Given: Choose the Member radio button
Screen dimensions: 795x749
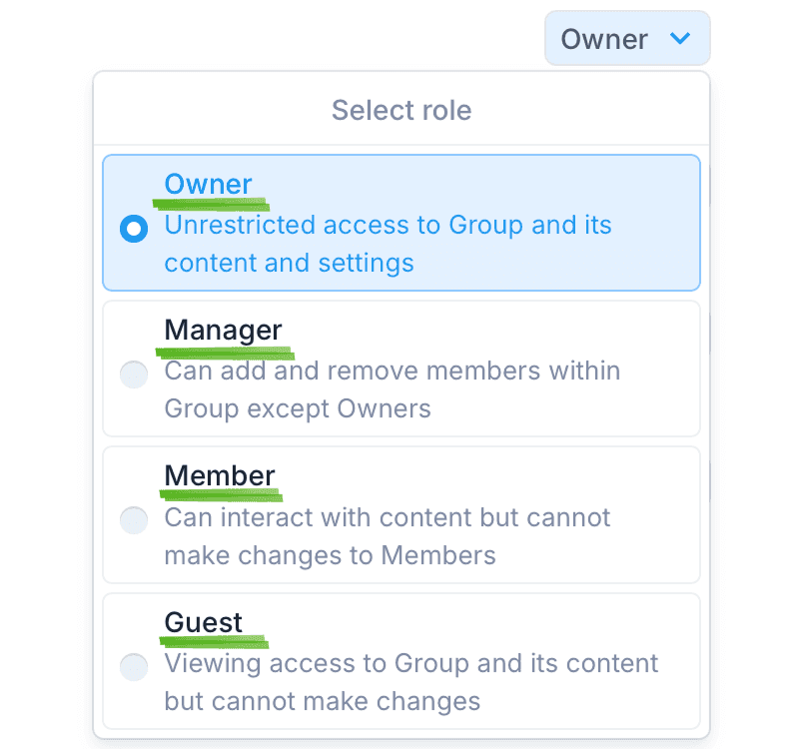Looking at the screenshot, I should (x=133, y=520).
